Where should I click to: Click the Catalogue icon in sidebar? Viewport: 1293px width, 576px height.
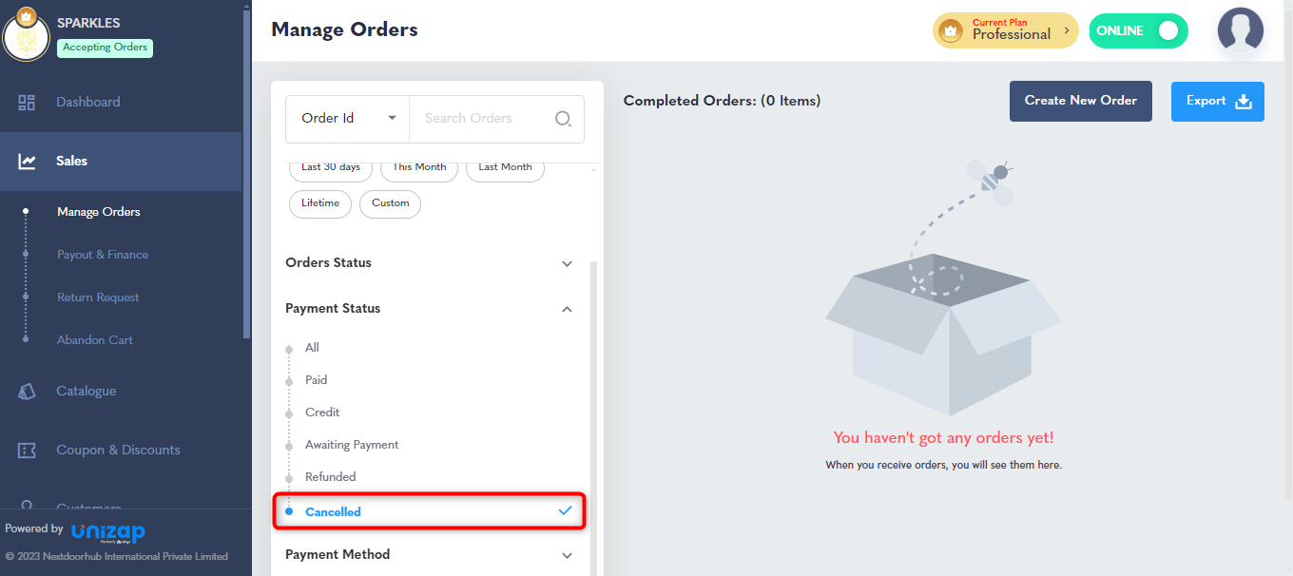point(27,392)
